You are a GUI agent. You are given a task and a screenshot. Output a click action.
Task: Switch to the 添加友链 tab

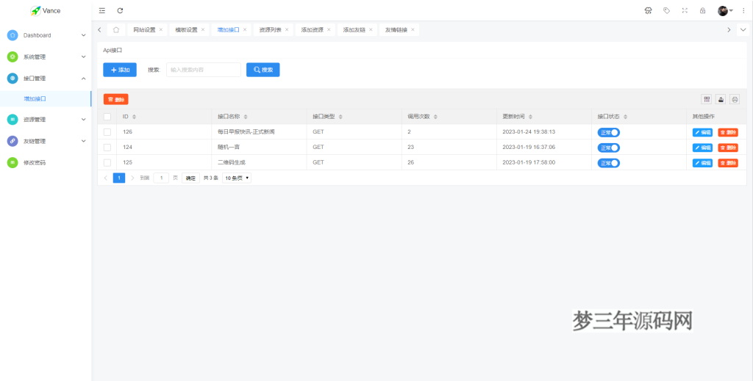point(354,29)
